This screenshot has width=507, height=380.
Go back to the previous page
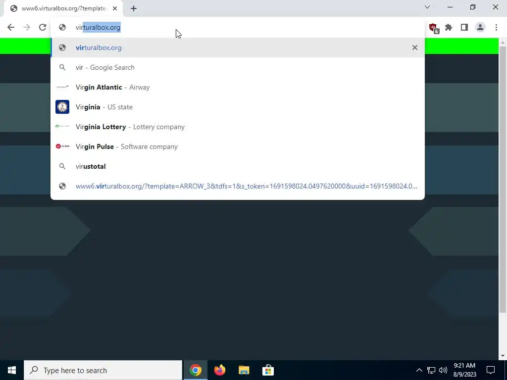pyautogui.click(x=11, y=27)
